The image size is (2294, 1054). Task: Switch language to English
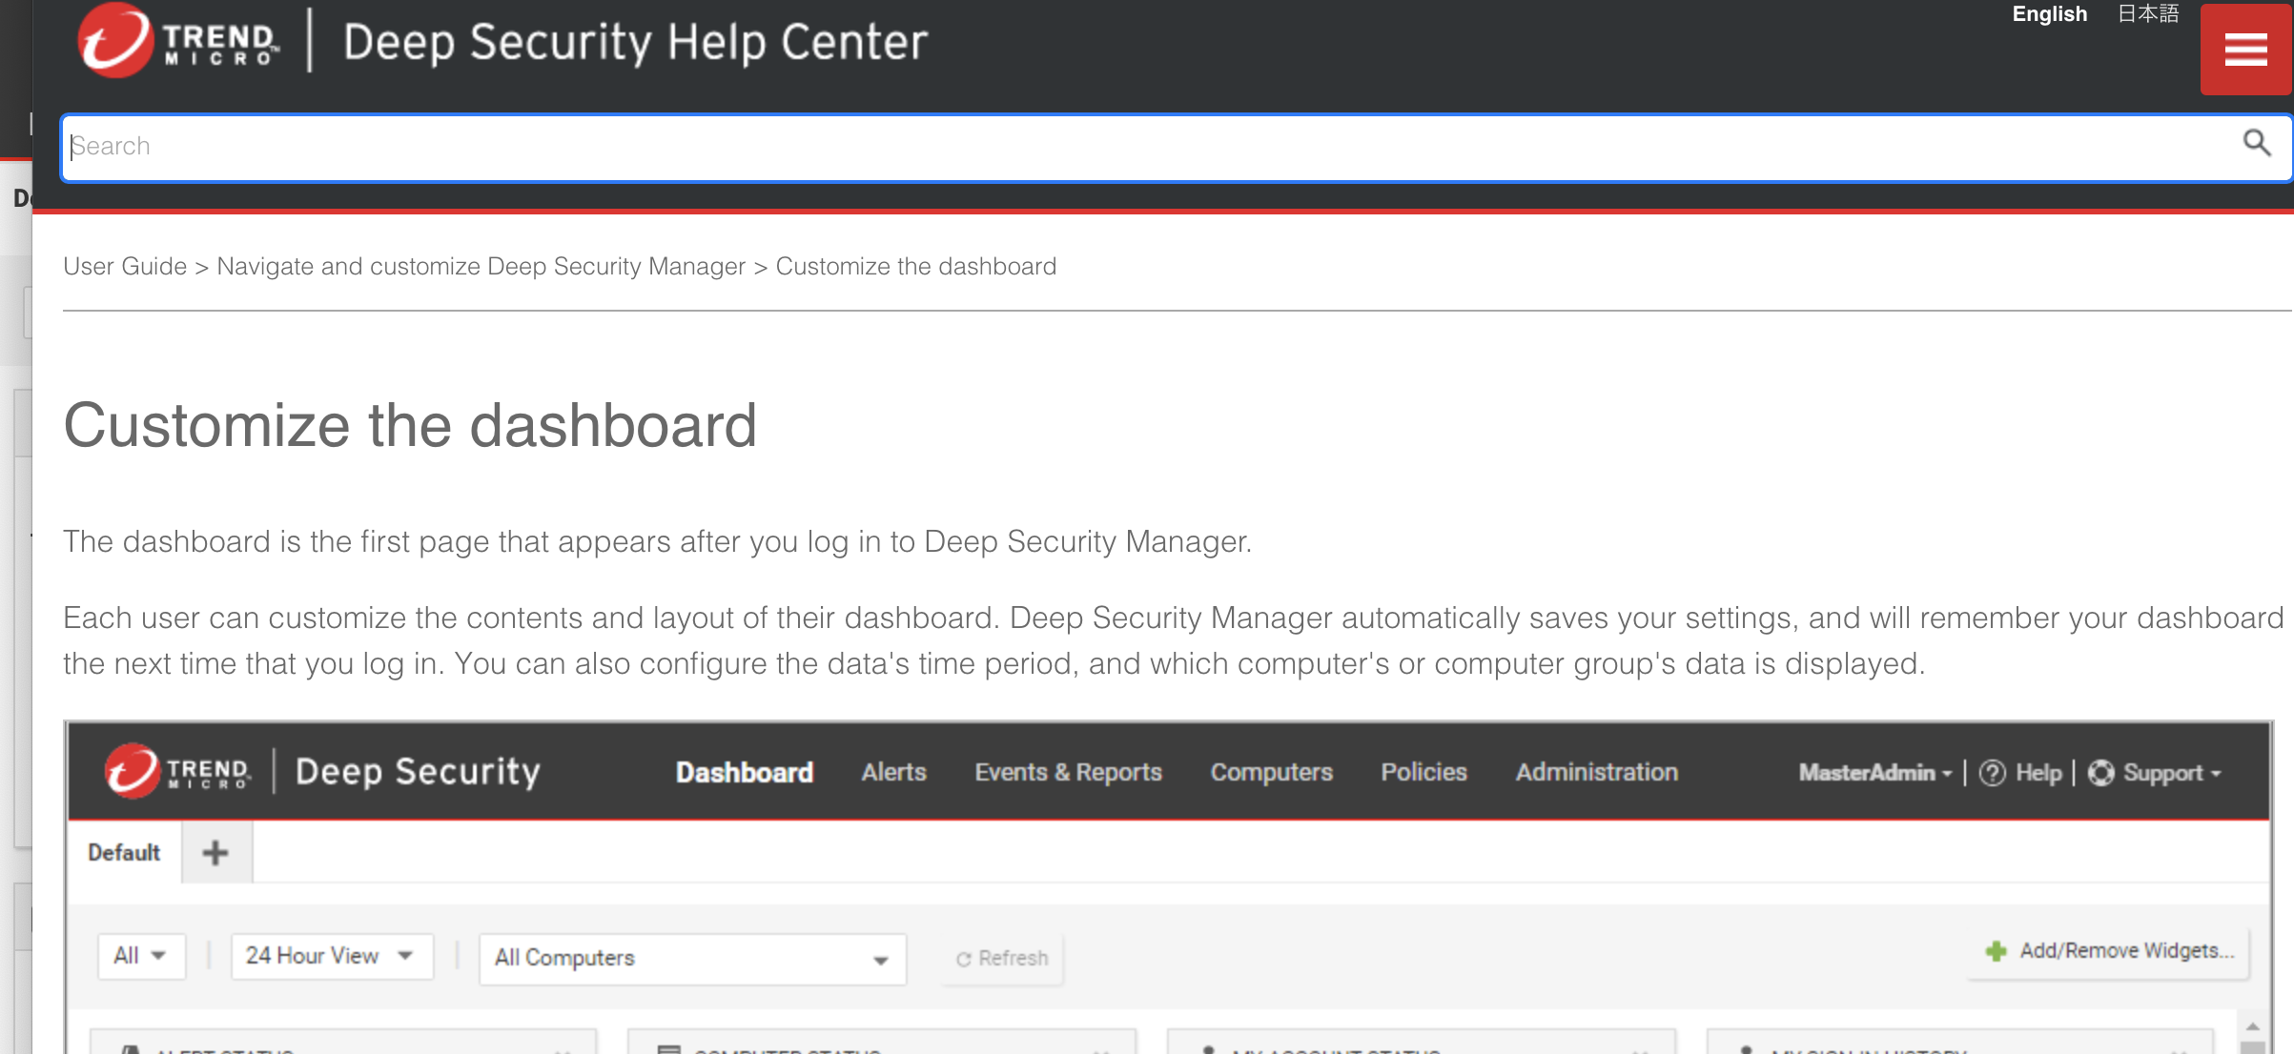(2049, 14)
